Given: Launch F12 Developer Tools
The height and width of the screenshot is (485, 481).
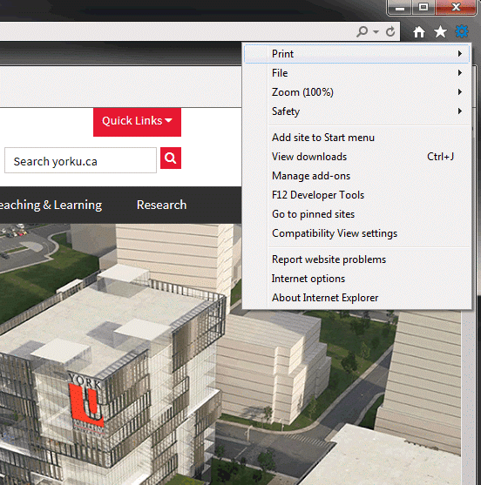Looking at the screenshot, I should pyautogui.click(x=356, y=195).
